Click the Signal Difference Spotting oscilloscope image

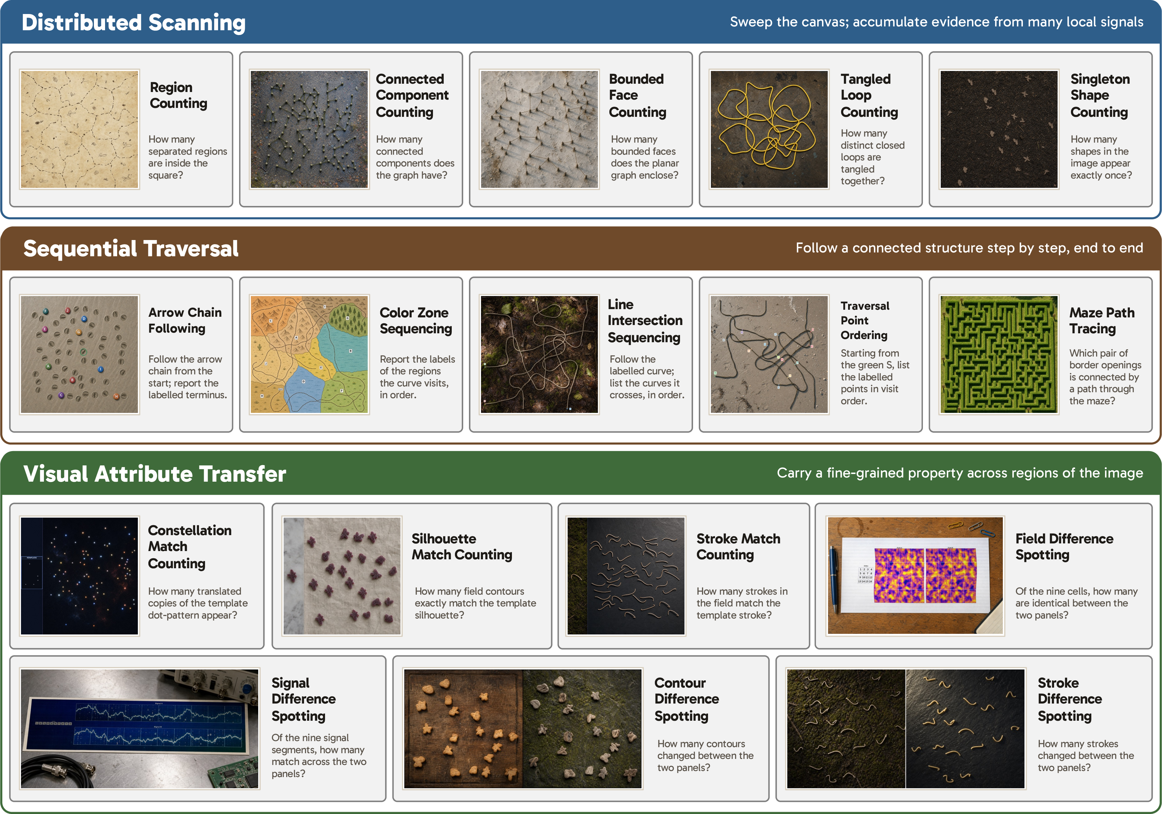(140, 729)
